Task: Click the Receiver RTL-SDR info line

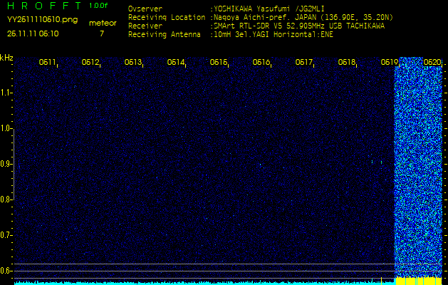Action: 258,26
